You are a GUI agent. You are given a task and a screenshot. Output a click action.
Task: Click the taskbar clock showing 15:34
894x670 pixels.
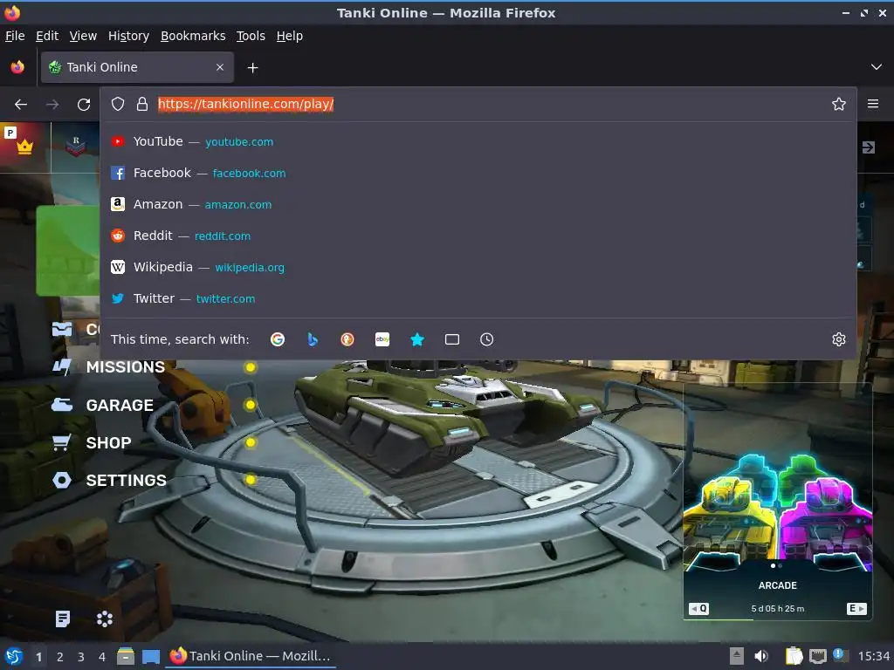(x=873, y=656)
